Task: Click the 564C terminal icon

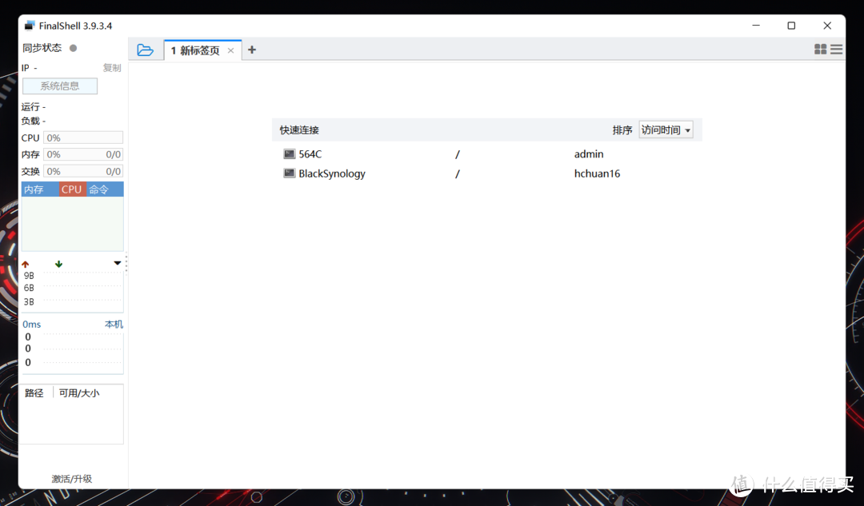Action: click(290, 154)
